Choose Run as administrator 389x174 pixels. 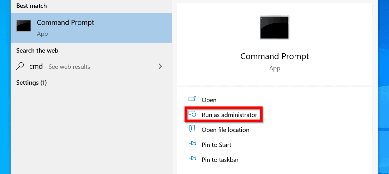229,115
